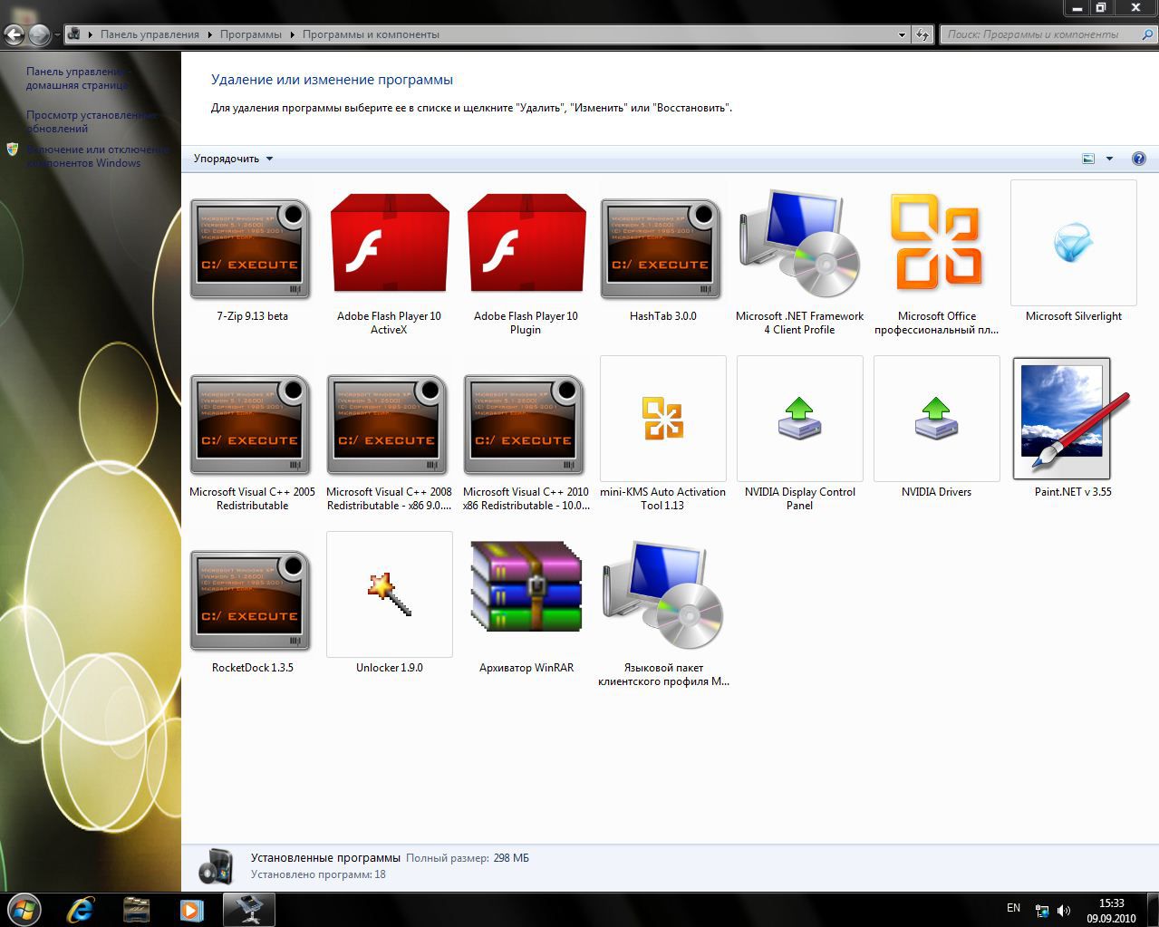
Task: Select the Языковой пакет клиентского профиля icon
Action: coord(662,594)
